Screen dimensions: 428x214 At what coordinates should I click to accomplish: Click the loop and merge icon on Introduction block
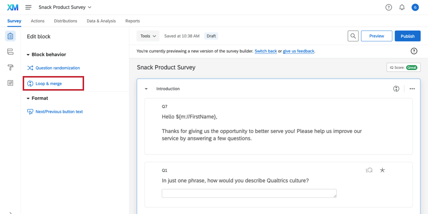[396, 89]
